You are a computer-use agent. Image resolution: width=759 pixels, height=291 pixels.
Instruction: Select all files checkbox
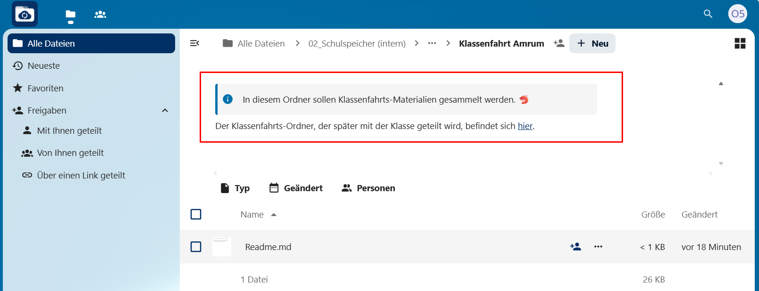[x=196, y=215]
